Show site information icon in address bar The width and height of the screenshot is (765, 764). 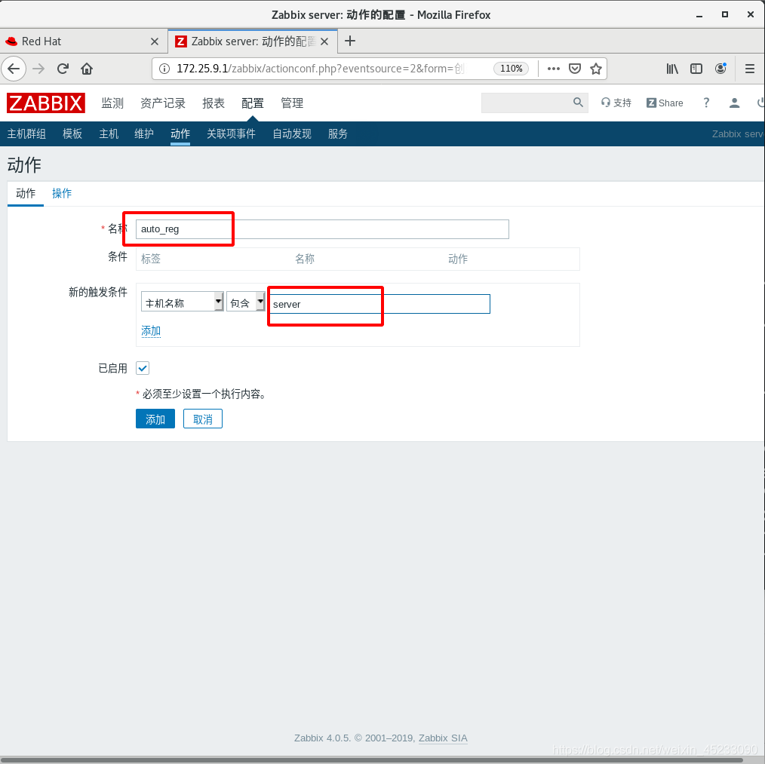tap(165, 69)
